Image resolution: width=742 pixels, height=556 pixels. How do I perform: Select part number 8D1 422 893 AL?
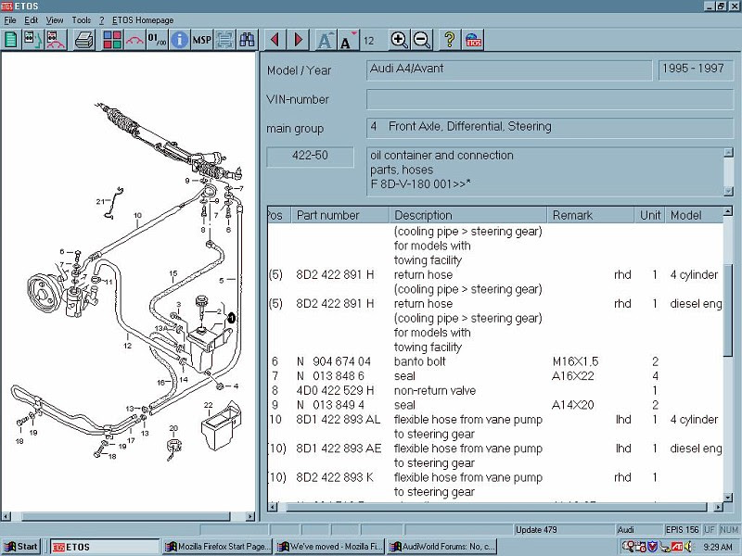339,420
